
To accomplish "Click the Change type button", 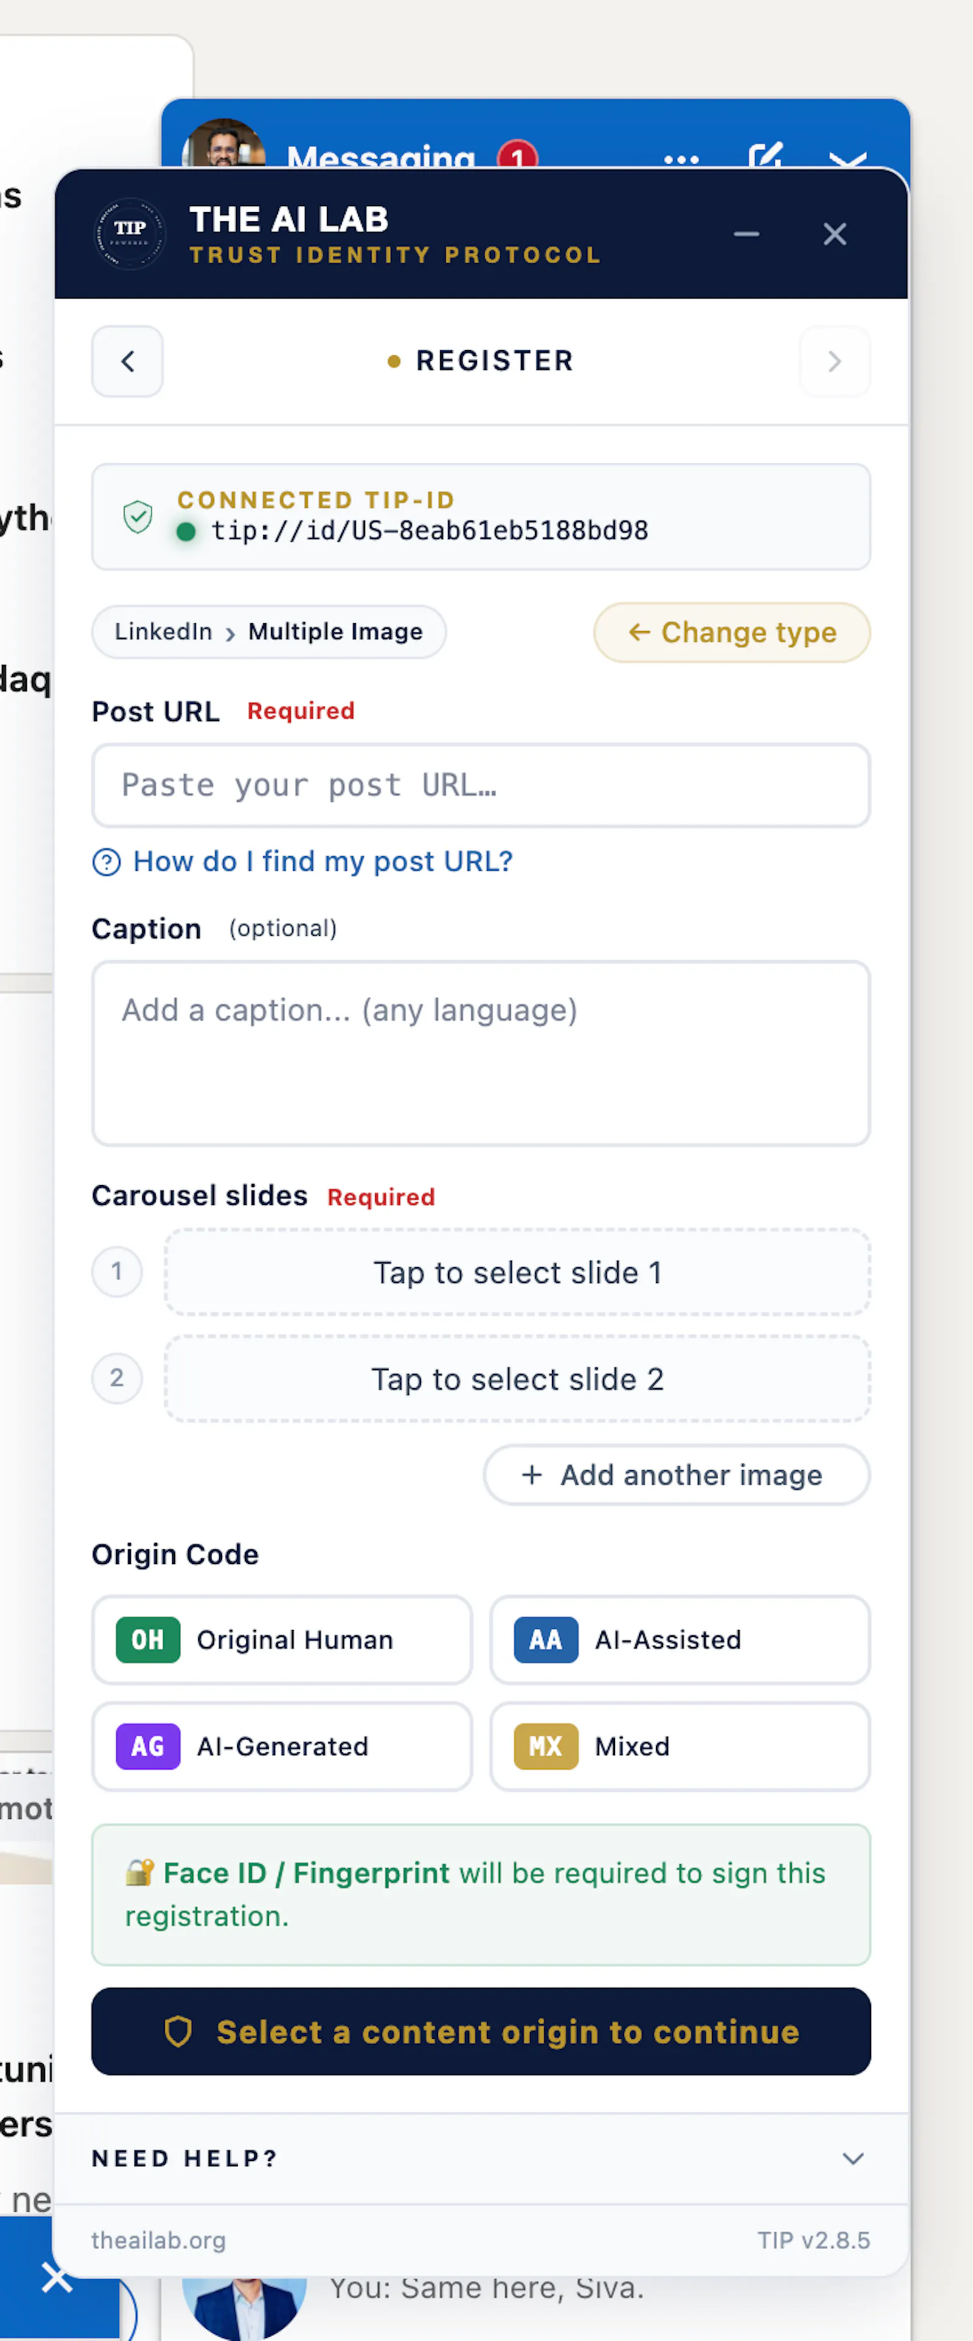I will pos(732,632).
